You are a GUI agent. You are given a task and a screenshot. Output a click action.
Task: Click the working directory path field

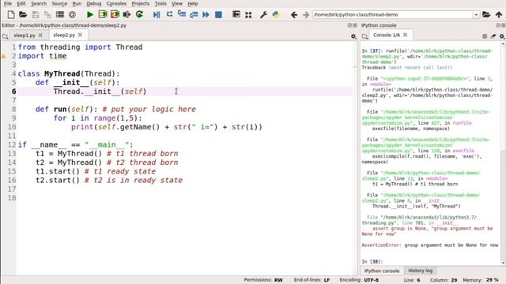pos(393,14)
